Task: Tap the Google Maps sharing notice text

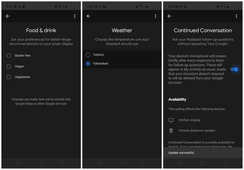Action: 41,101
